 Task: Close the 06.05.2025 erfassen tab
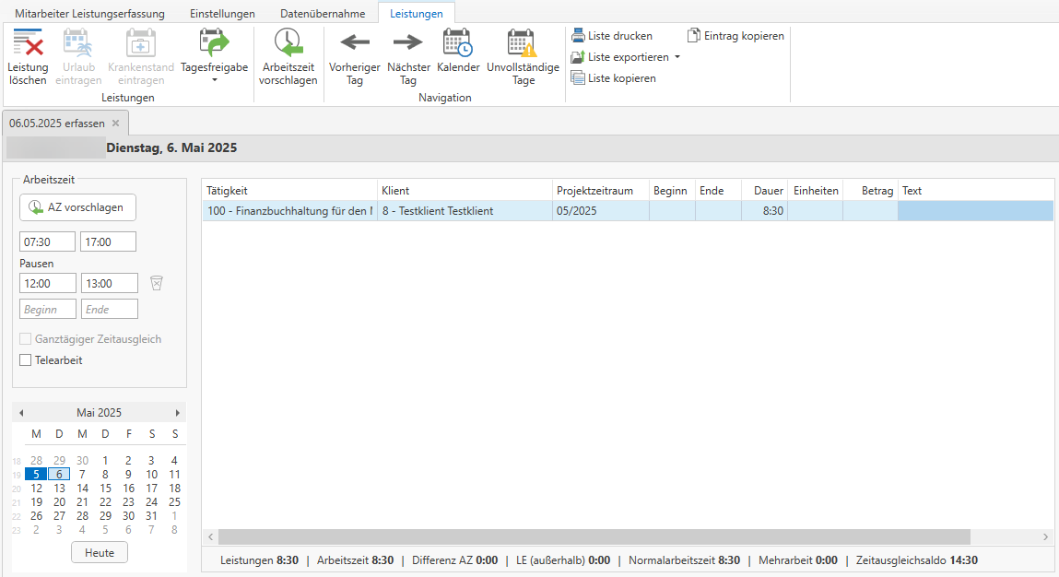(115, 123)
